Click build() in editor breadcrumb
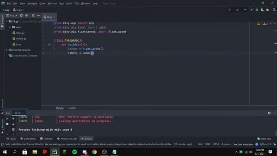The height and width of the screenshot is (156, 277). (72, 108)
